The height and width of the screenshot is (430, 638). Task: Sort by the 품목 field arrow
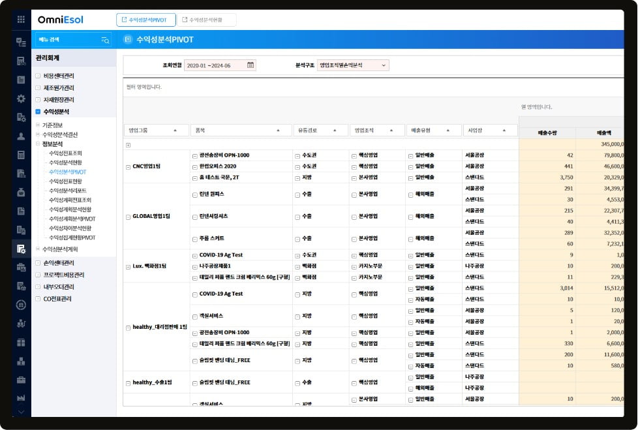tap(278, 131)
